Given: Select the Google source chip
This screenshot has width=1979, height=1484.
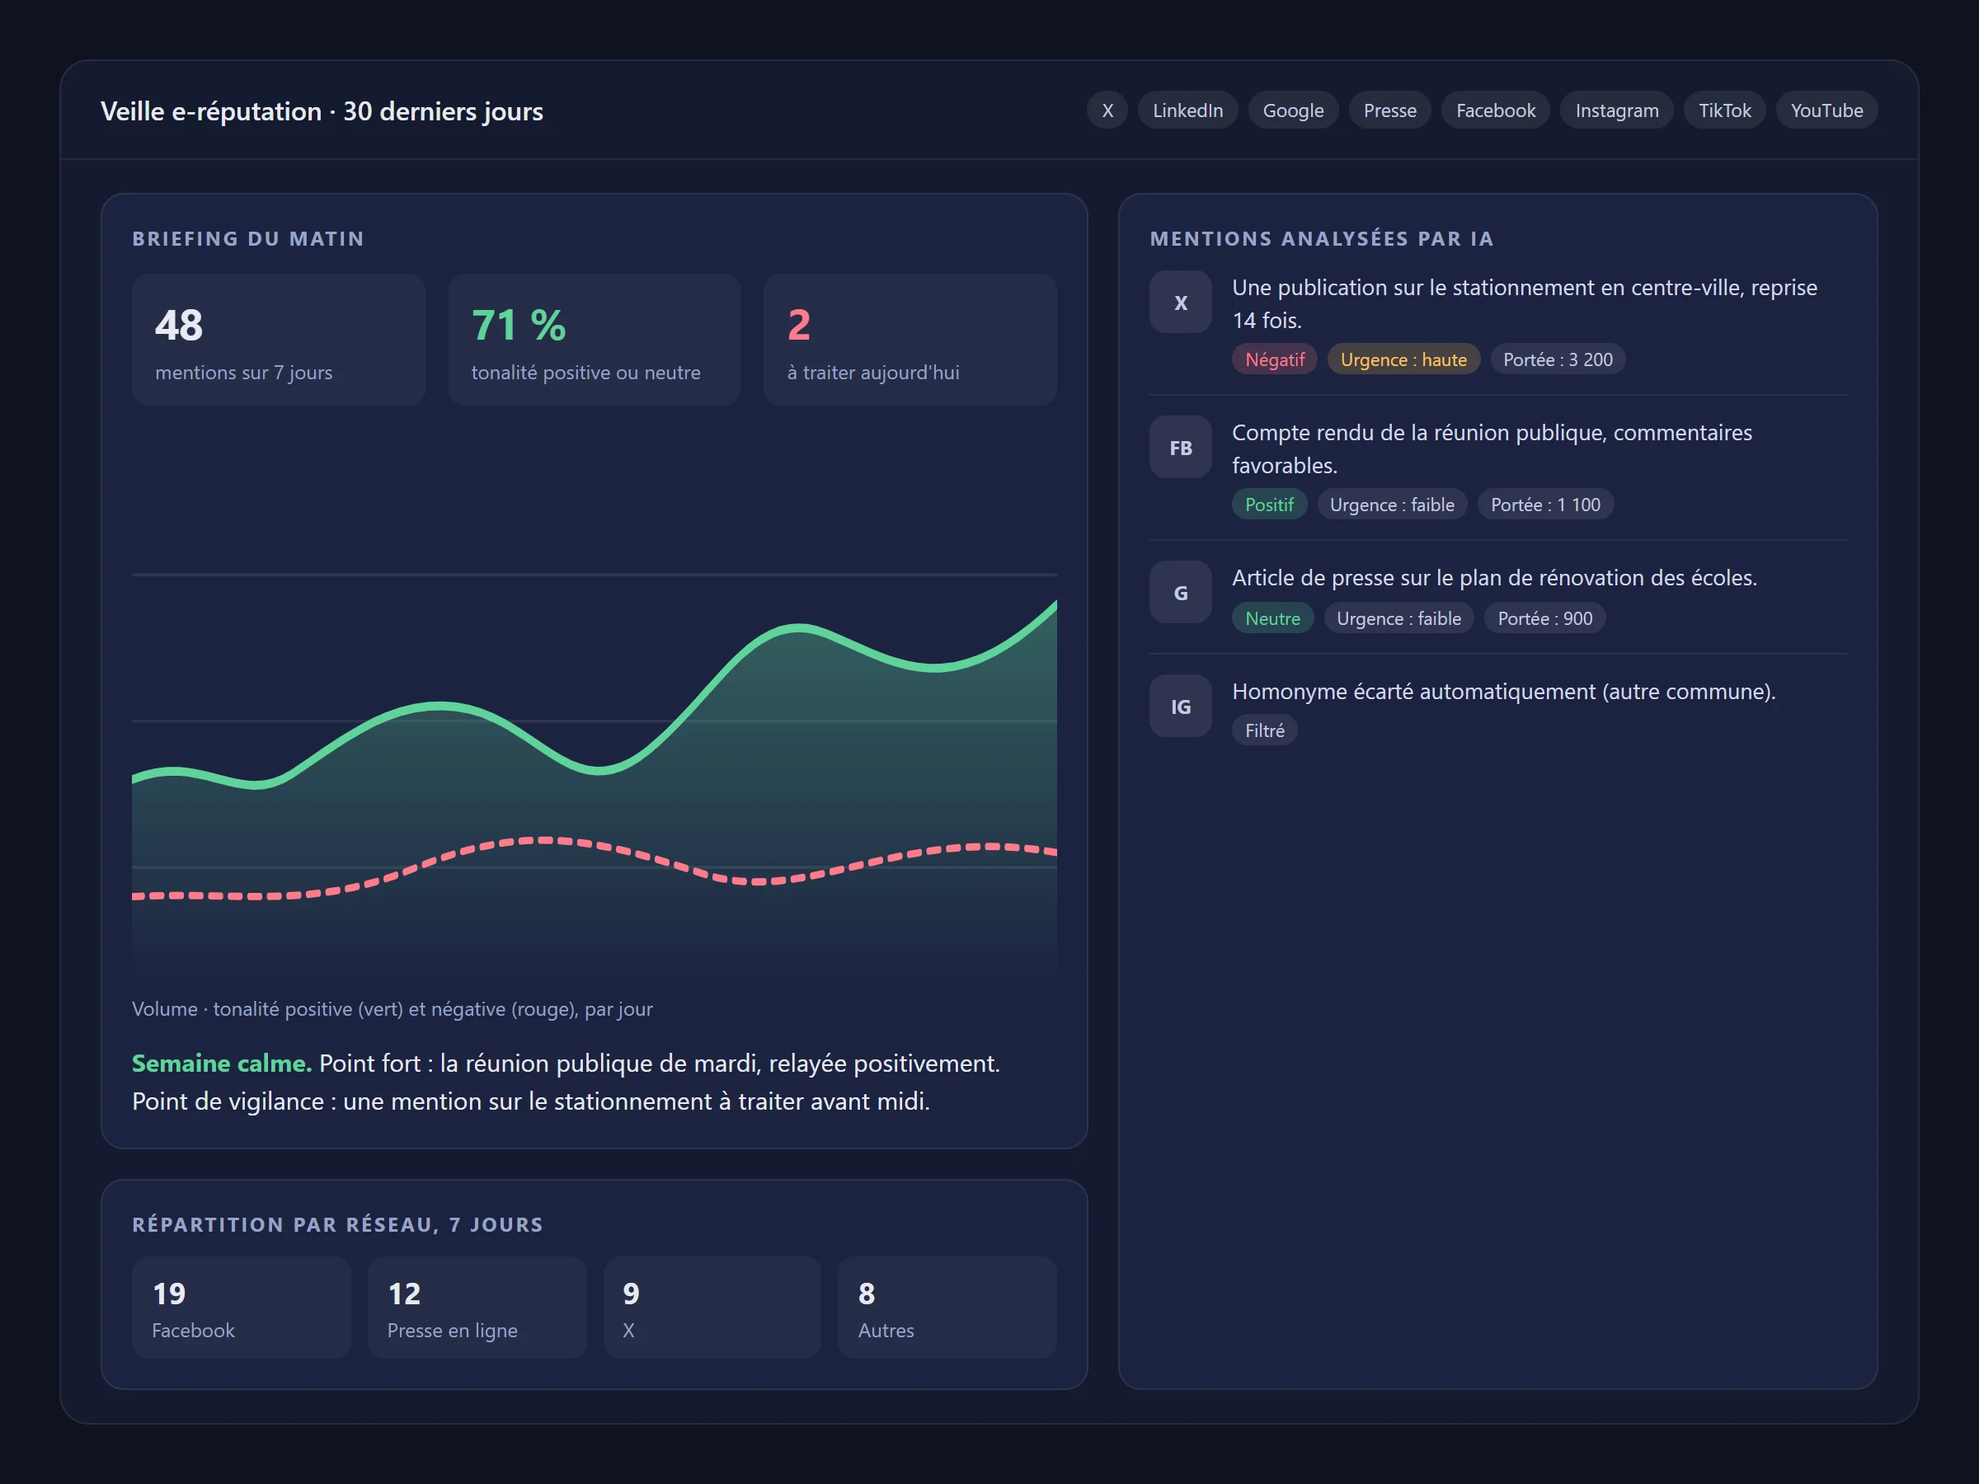Looking at the screenshot, I should pos(1293,110).
